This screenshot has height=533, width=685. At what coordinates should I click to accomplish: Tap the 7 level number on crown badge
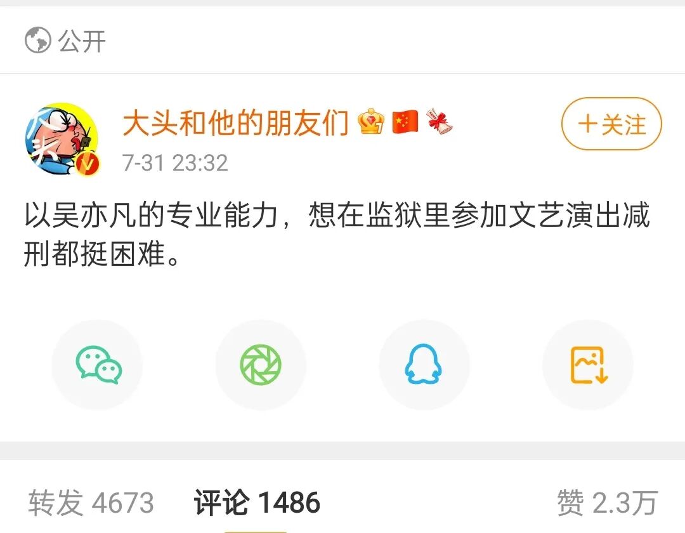380,128
